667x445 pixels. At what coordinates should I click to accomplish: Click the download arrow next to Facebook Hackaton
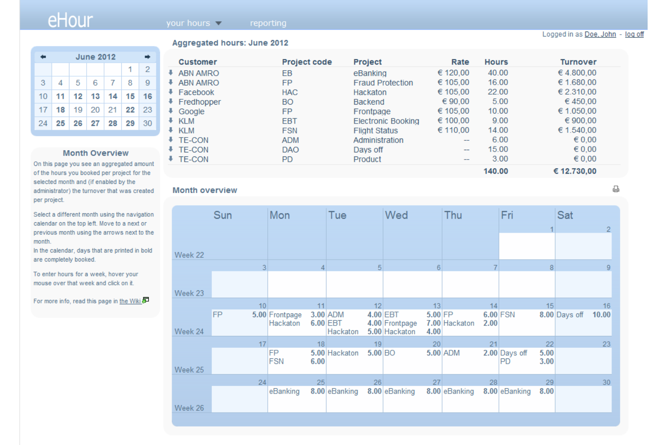[170, 92]
